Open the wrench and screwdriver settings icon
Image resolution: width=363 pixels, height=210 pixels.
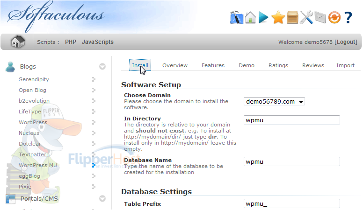(x=306, y=17)
